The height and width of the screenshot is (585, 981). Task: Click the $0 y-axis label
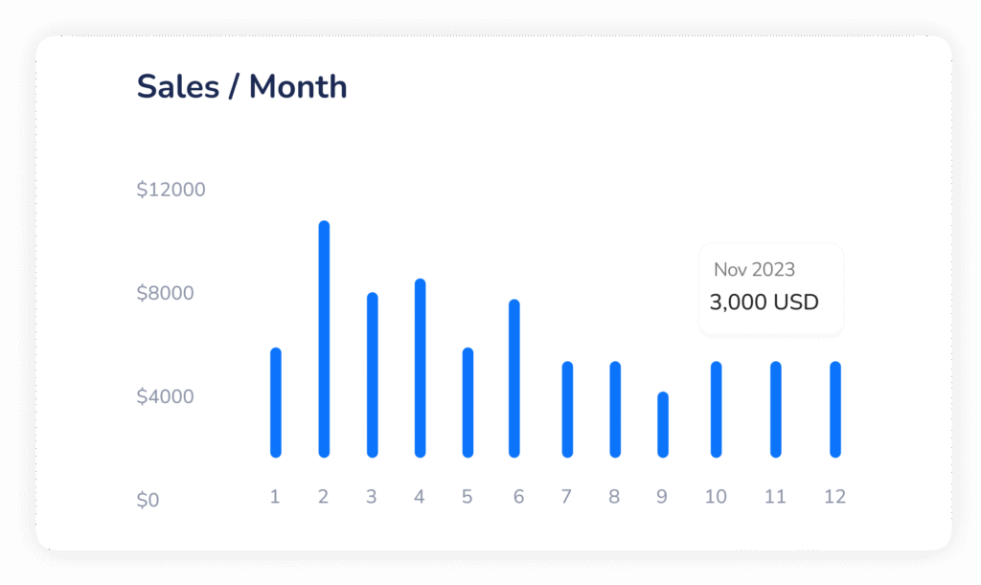(x=148, y=500)
